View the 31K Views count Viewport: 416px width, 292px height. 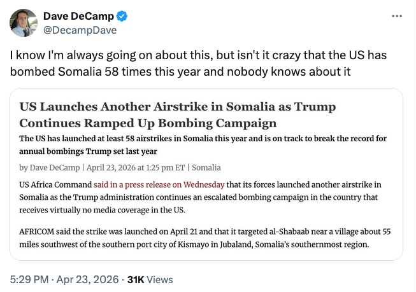click(x=150, y=279)
